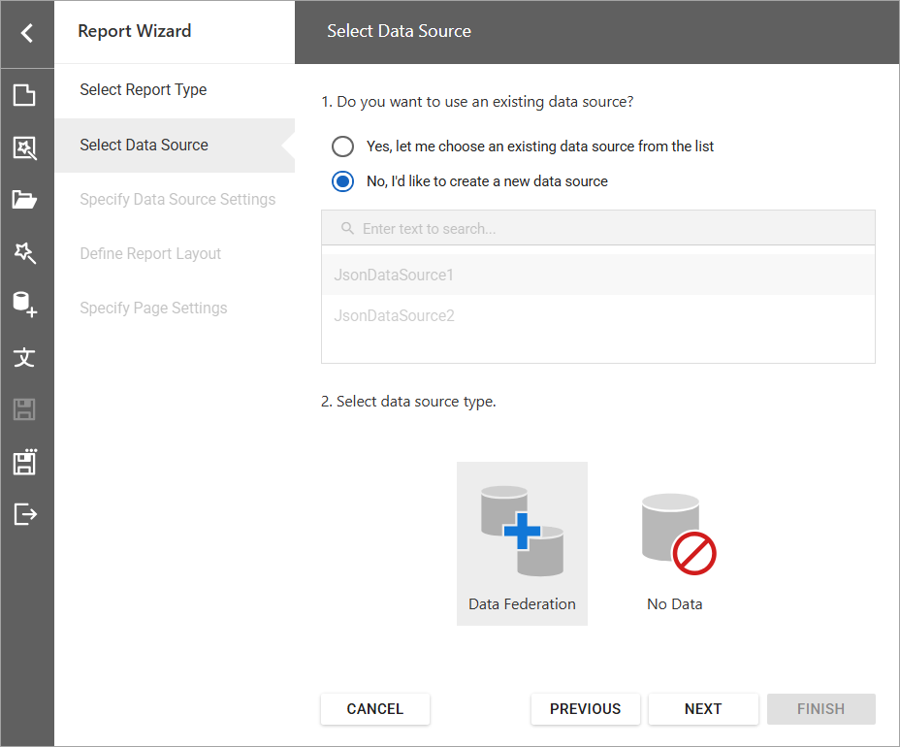Screen dimensions: 900x747
Task: Open New via Wizard sidebar icon
Action: click(24, 147)
